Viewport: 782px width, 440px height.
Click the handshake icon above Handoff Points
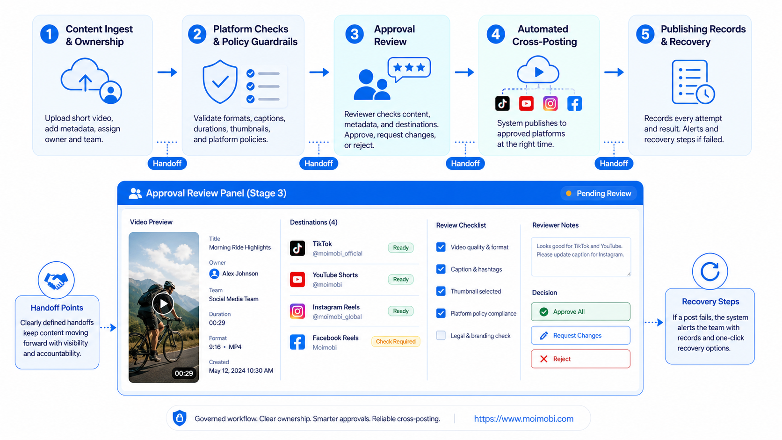[56, 280]
